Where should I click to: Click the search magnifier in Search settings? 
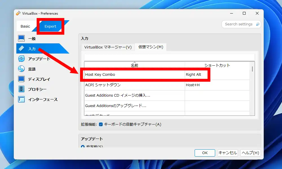coord(257,25)
